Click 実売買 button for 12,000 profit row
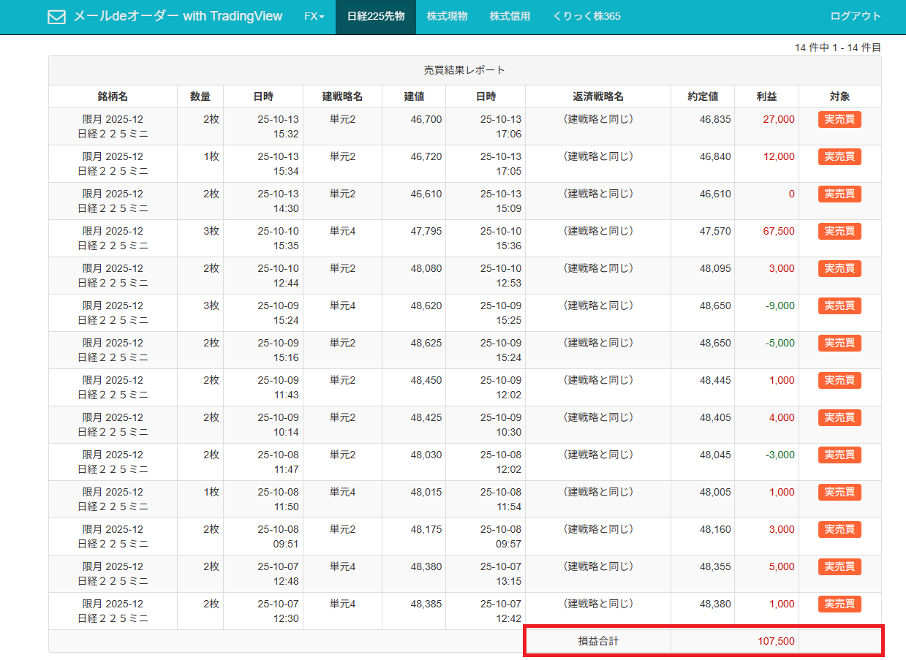Viewport: 906px width, 660px height. coord(839,157)
